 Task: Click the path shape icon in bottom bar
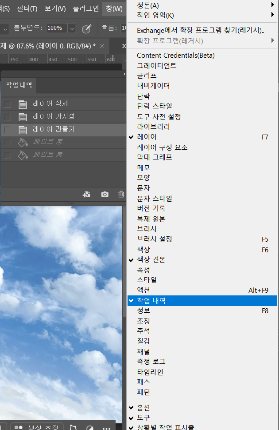click(x=73, y=427)
